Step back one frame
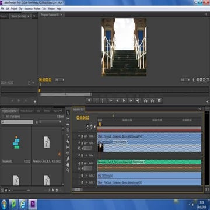 [x=117, y=100]
